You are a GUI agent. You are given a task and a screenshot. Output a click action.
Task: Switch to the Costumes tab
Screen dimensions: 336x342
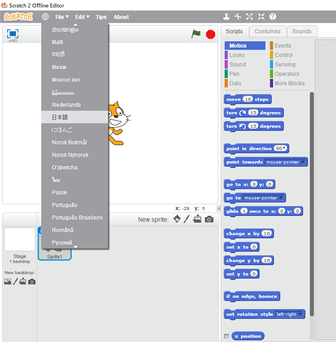[x=268, y=32]
